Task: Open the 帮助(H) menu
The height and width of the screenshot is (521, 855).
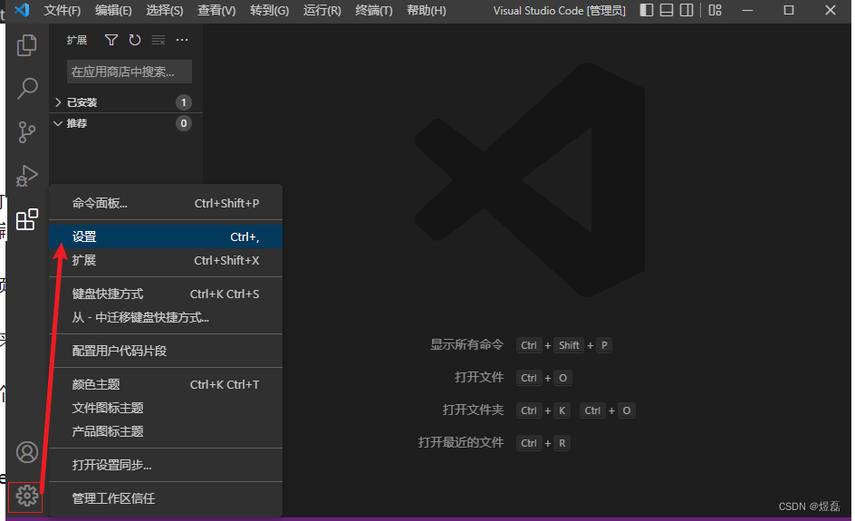Action: [x=427, y=10]
